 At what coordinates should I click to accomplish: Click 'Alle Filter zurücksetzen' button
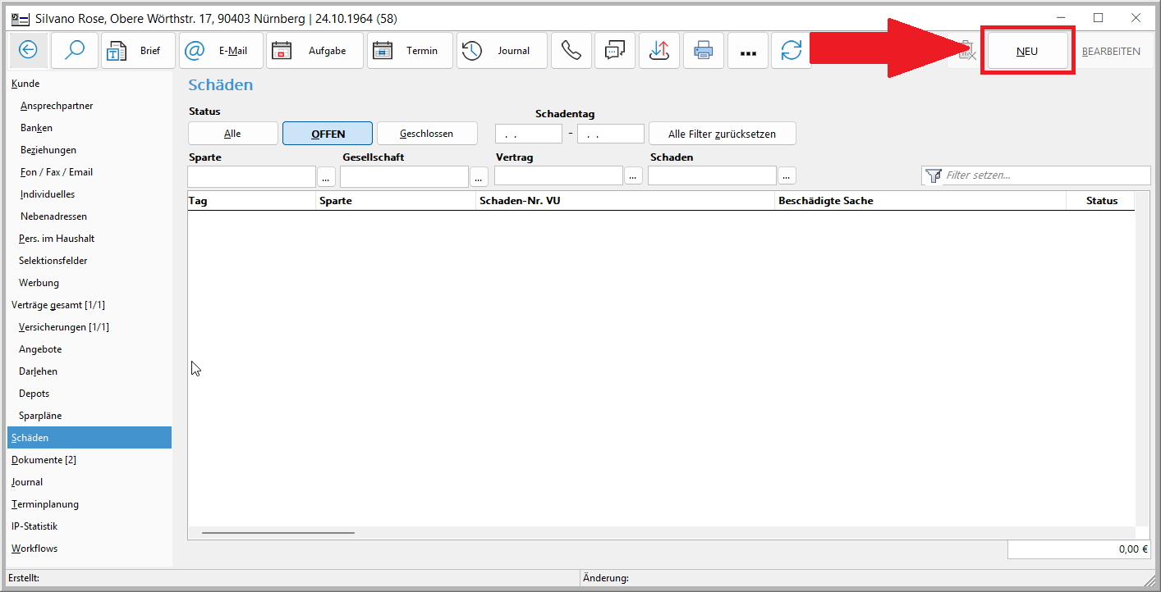click(722, 134)
